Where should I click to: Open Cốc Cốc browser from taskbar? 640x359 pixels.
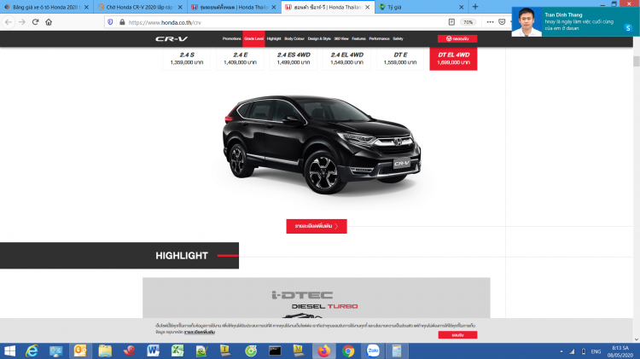[251, 350]
